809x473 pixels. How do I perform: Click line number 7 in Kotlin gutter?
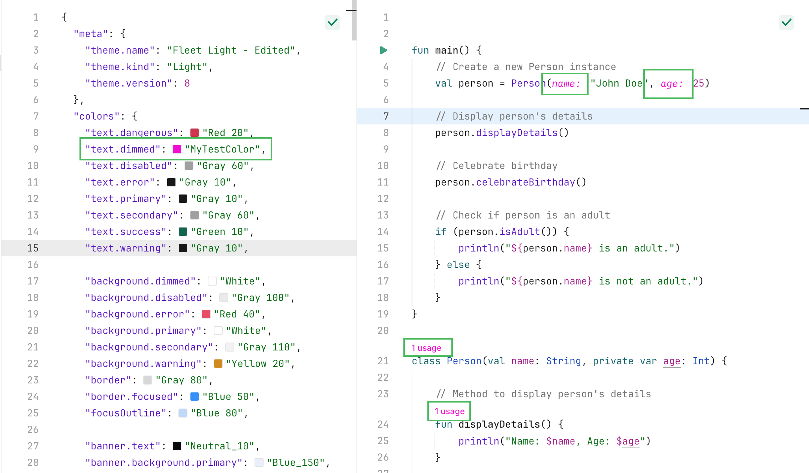click(386, 116)
